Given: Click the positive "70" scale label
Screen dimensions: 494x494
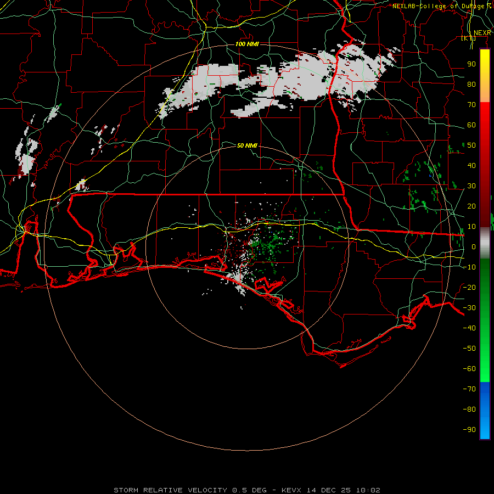Looking at the screenshot, I should tap(471, 105).
